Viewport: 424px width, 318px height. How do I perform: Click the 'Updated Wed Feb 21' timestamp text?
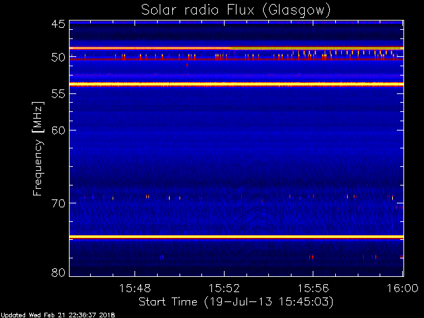coord(58,315)
